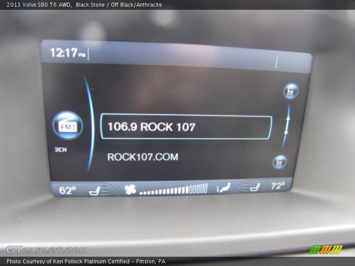The height and width of the screenshot is (266, 355).
Task: Tap the airflow direction seat icon
Action: click(x=224, y=188)
